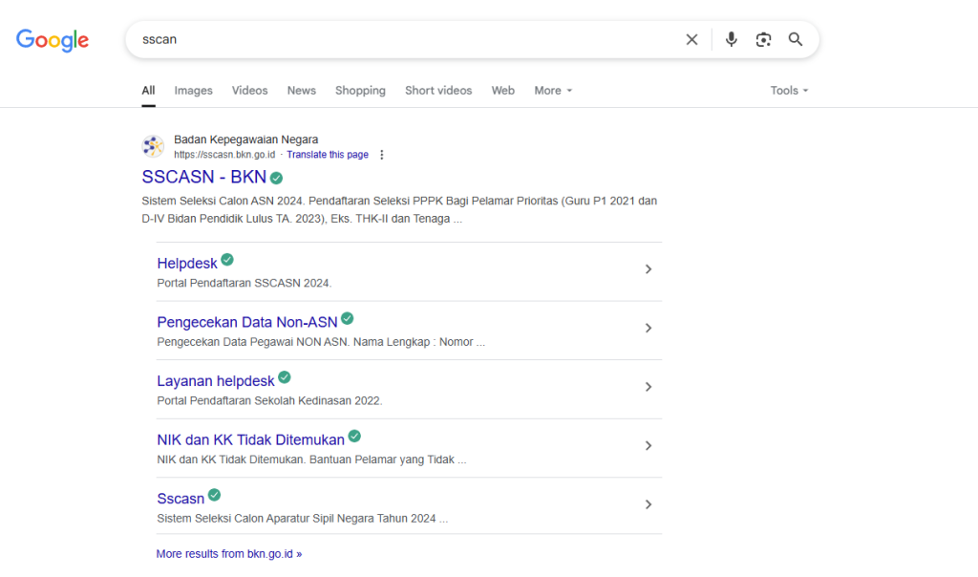
Task: Expand the Helpdesk sitelink chevron
Action: point(648,268)
